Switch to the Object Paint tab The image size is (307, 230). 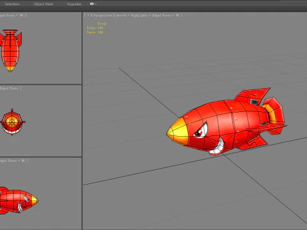pos(43,4)
